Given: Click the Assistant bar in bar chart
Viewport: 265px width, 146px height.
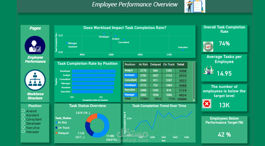Looking at the screenshot, I should [x=93, y=88].
